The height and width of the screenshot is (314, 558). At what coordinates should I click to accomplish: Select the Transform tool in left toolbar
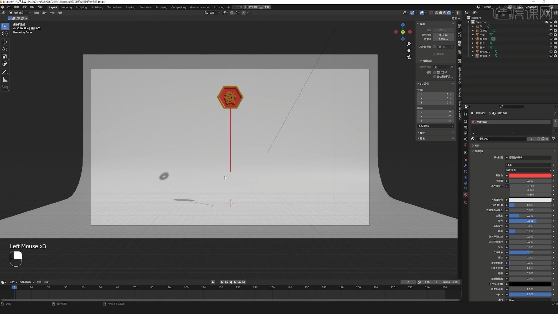[5, 64]
